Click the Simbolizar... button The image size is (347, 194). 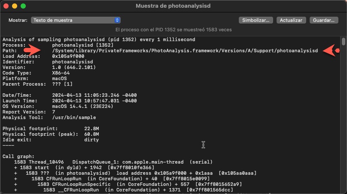(x=256, y=20)
